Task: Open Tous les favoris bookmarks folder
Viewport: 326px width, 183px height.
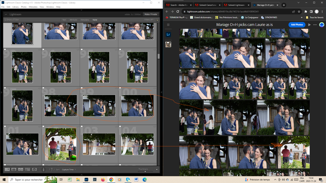Action: 315,18
